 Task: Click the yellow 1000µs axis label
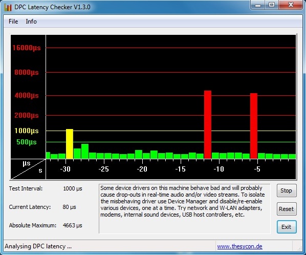pyautogui.click(x=27, y=131)
